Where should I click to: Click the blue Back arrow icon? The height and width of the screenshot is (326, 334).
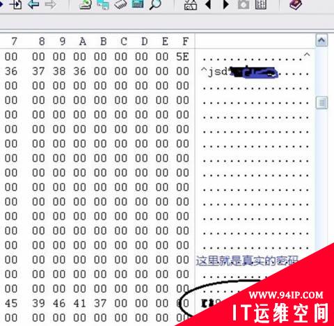33,4
